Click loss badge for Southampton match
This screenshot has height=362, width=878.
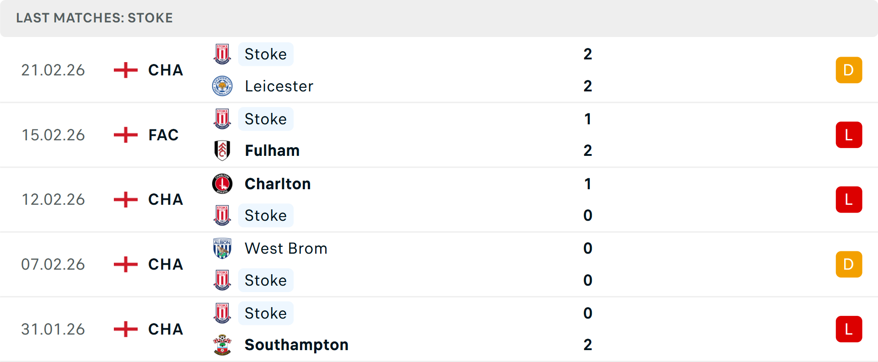coord(849,329)
